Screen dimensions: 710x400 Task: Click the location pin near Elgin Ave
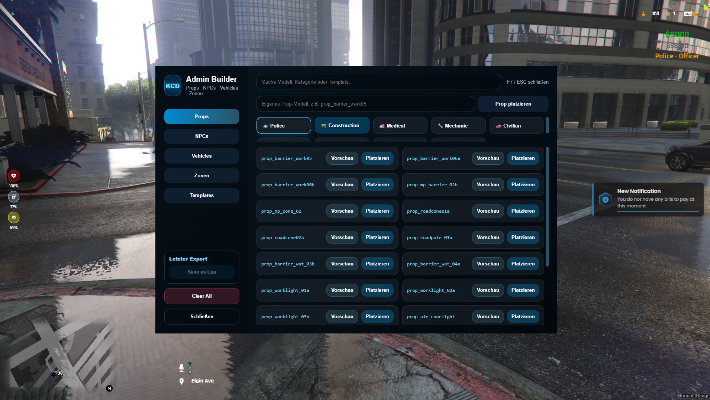tap(181, 381)
